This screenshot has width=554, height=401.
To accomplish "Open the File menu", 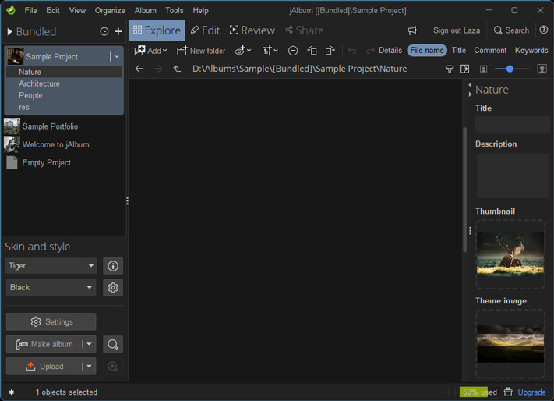I will (x=30, y=11).
